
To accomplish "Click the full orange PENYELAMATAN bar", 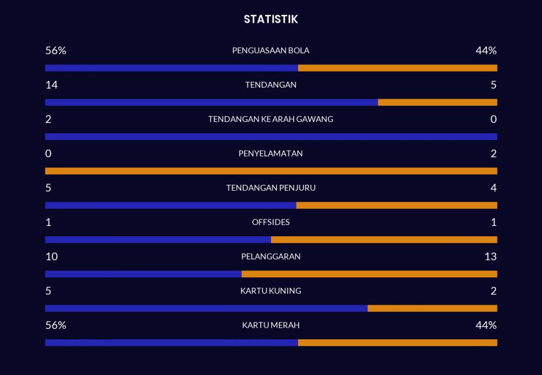I will click(x=271, y=171).
